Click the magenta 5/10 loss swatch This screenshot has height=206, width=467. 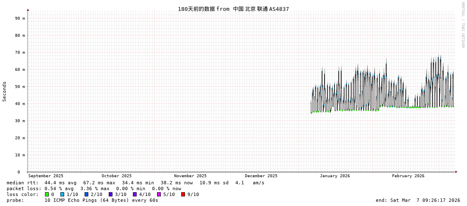pos(159,194)
